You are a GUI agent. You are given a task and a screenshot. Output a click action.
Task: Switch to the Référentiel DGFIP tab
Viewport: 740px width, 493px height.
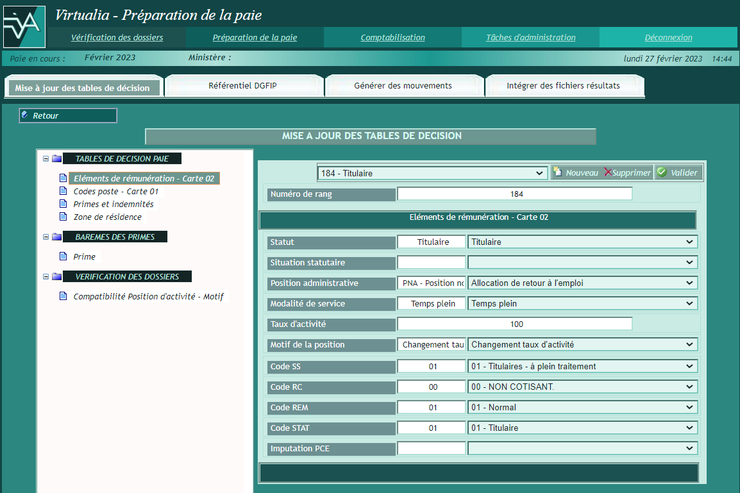242,85
